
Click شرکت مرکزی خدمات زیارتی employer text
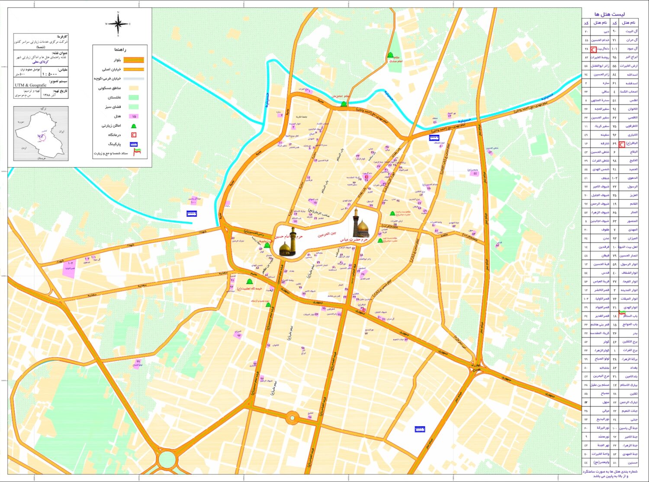tap(41, 42)
